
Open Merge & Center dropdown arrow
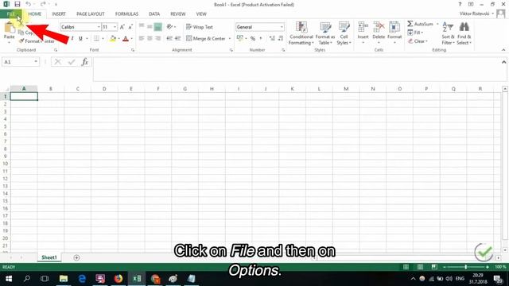pyautogui.click(x=230, y=39)
